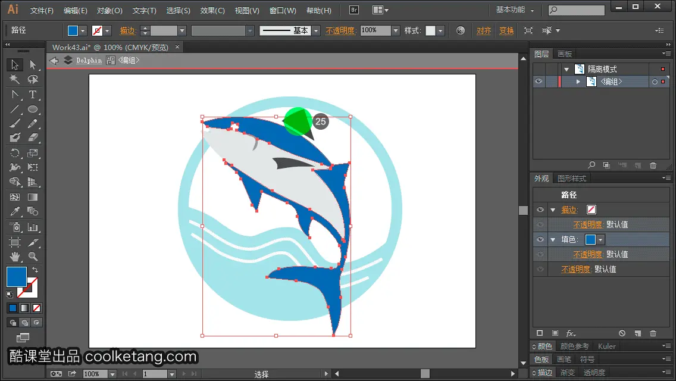Viewport: 676px width, 381px height.
Task: Open the stroke color dropdown in control bar
Action: coord(107,30)
